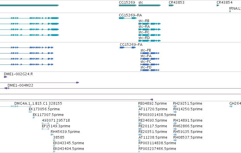Click the RE20117.5prime EST
The width and height of the screenshot is (241, 153).
click(140, 129)
